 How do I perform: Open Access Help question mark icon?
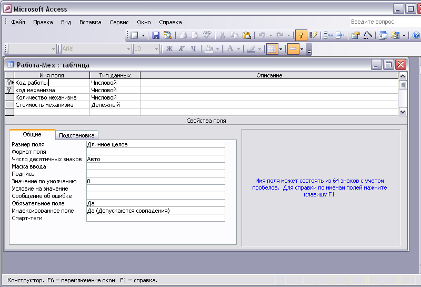(416, 35)
